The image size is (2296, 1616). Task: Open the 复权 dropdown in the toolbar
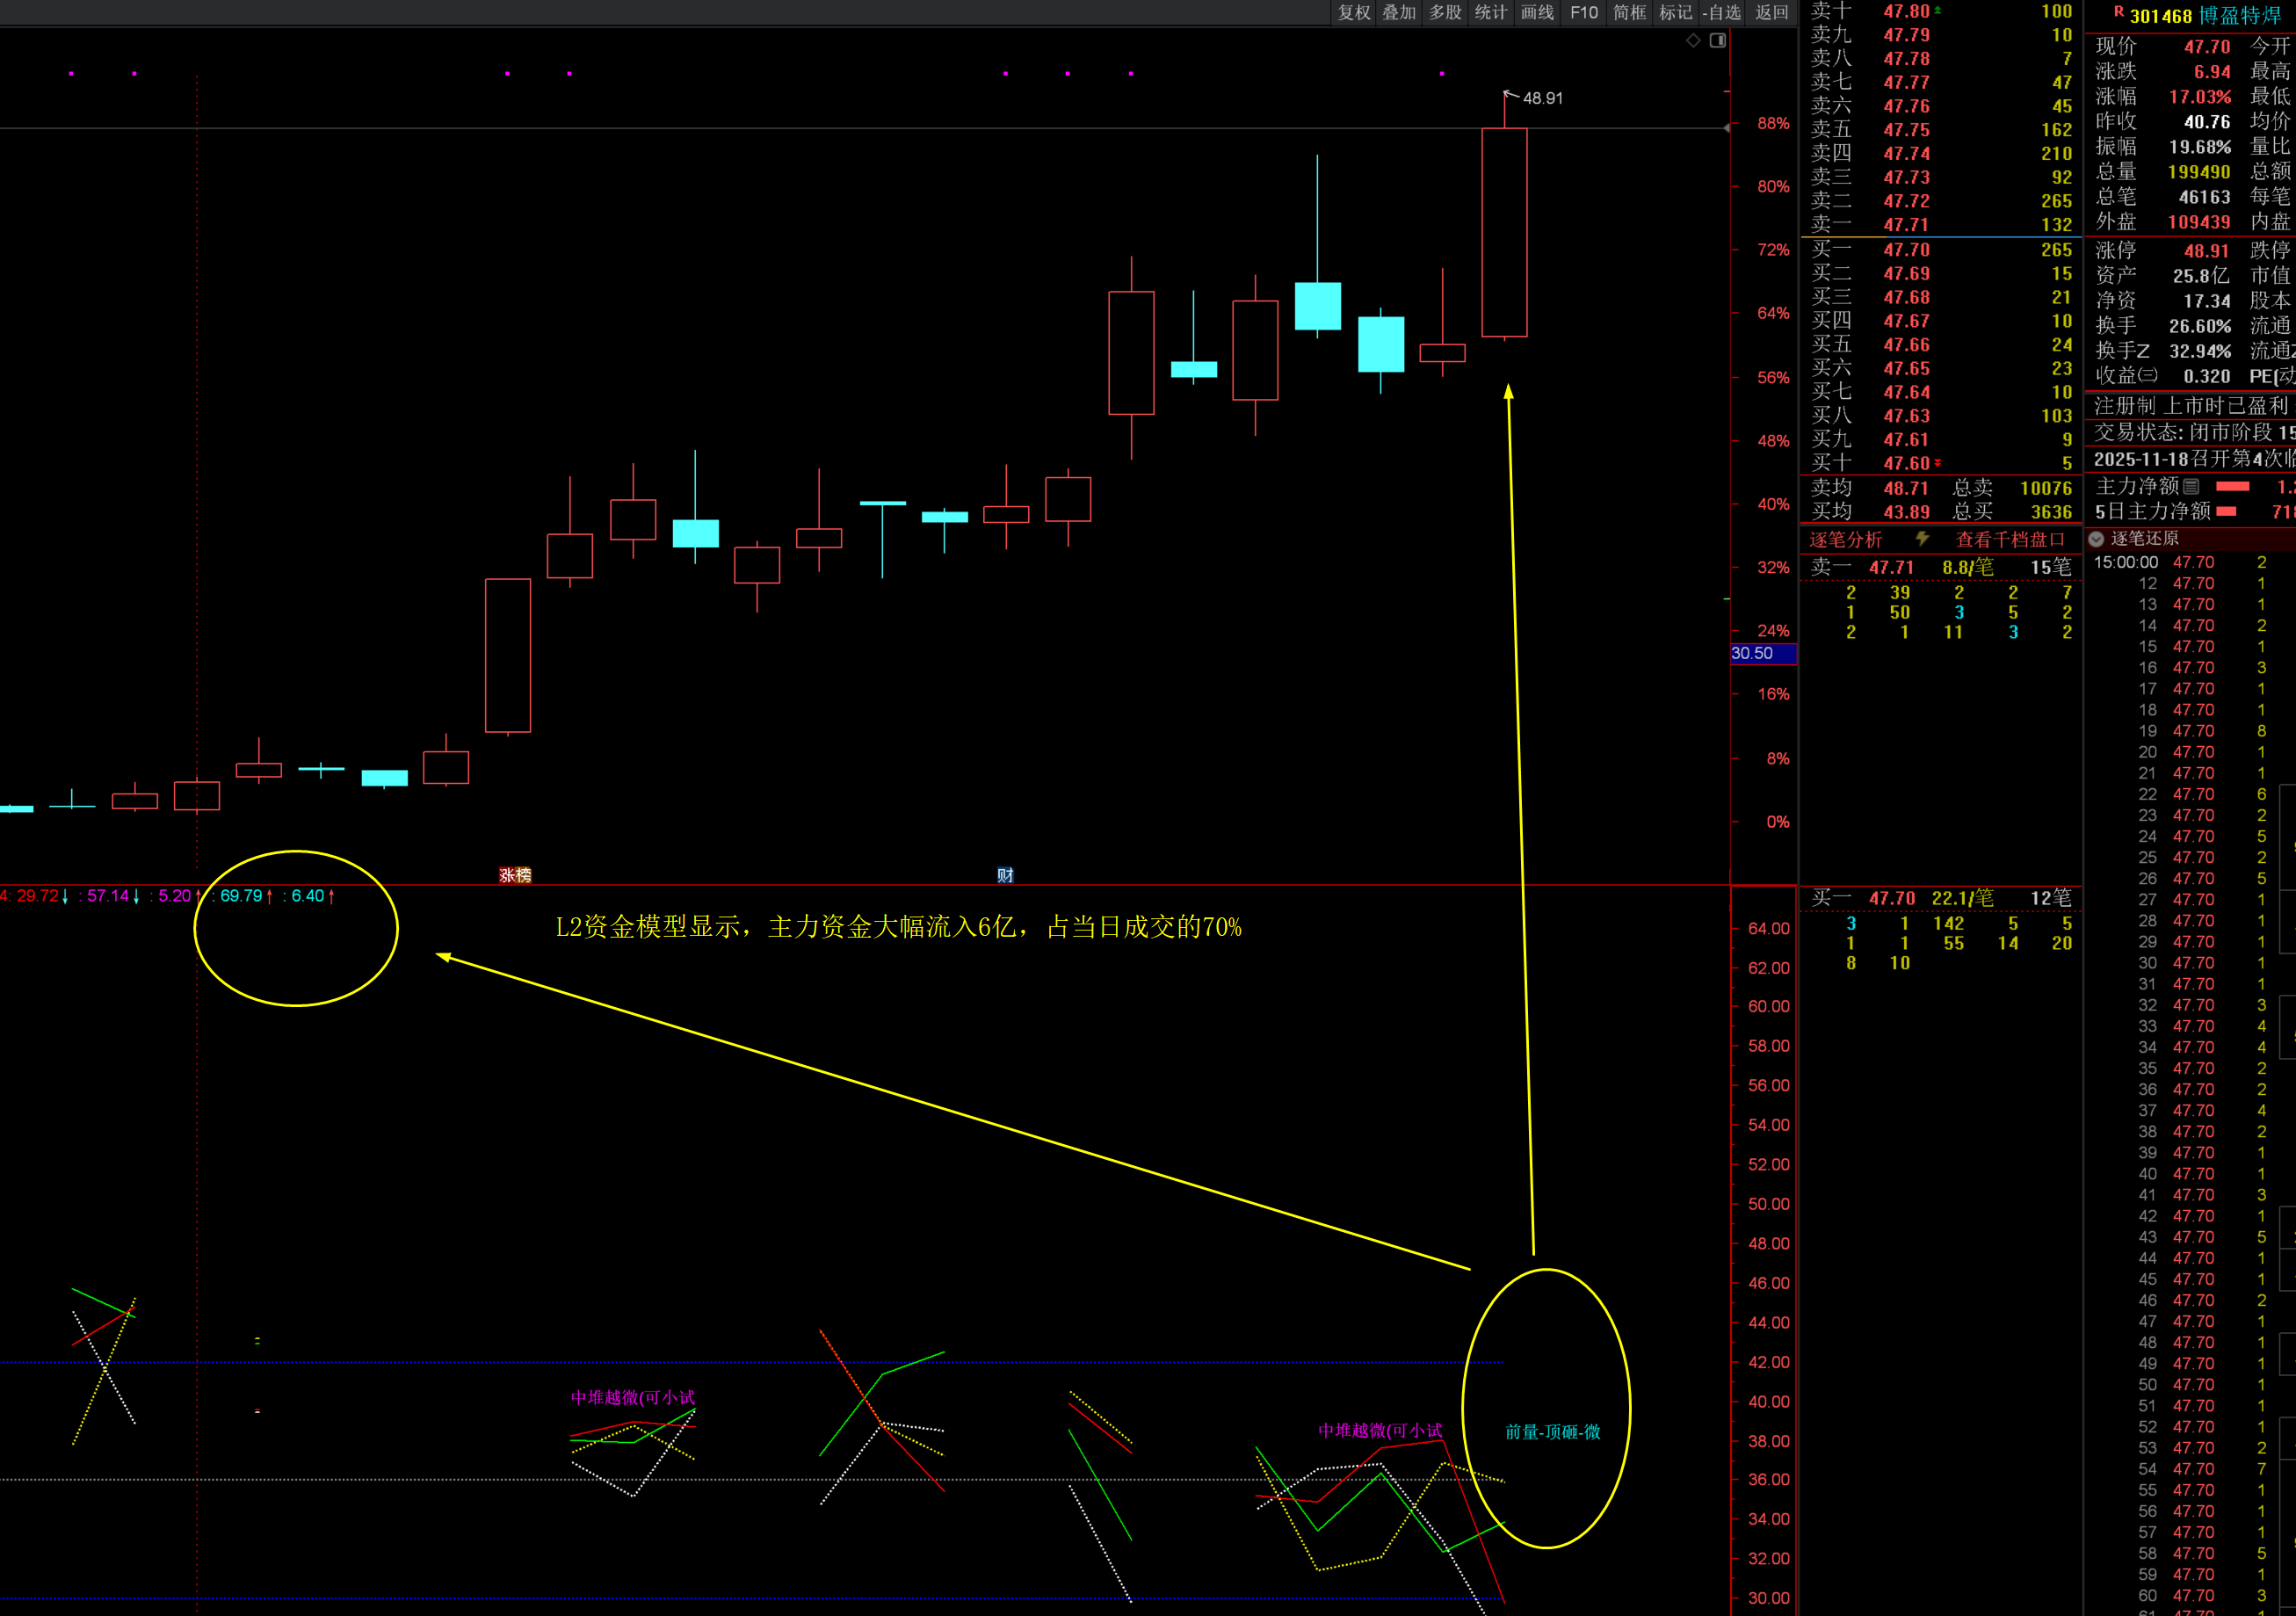[x=1354, y=12]
